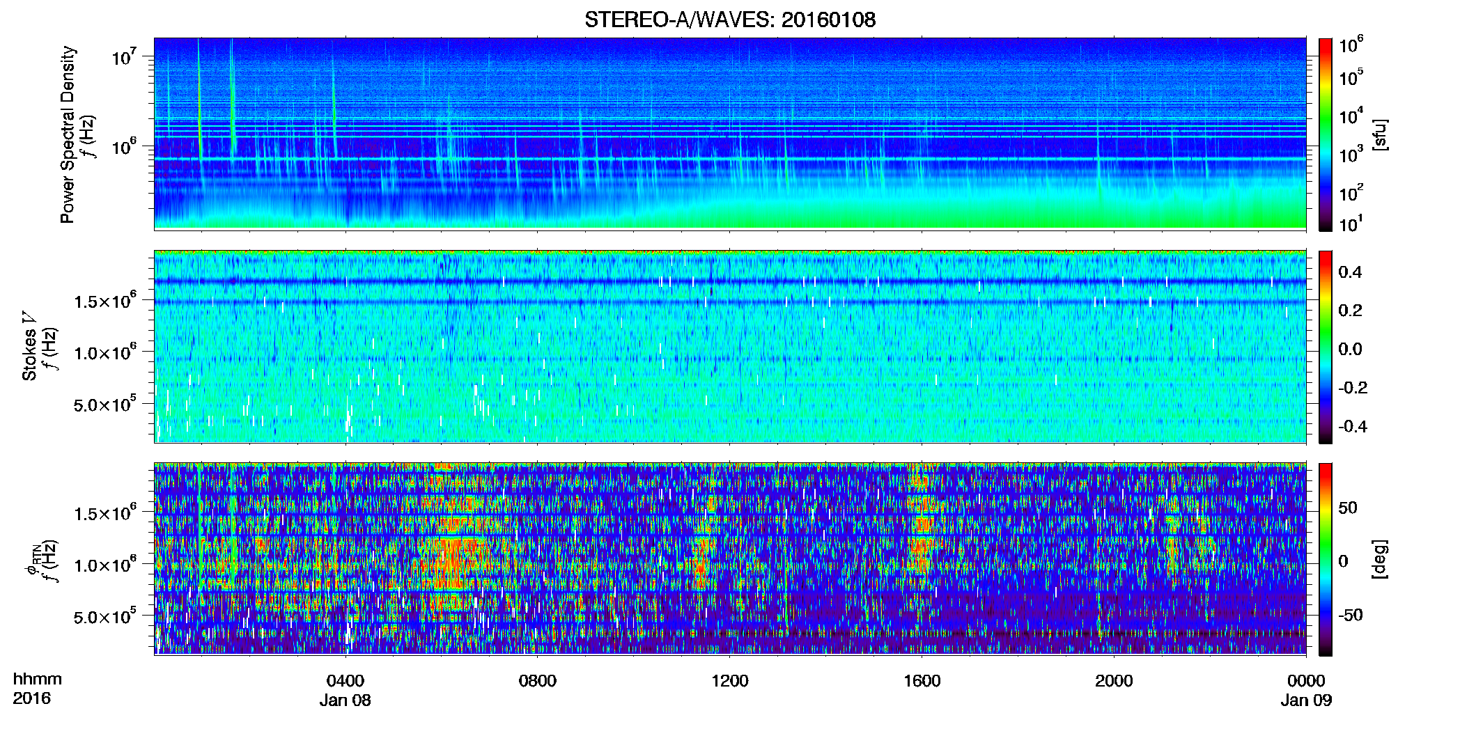Viewport: 1460px width, 752px height.
Task: Click the -50 value on degrees color scale
Action: coord(1351,615)
